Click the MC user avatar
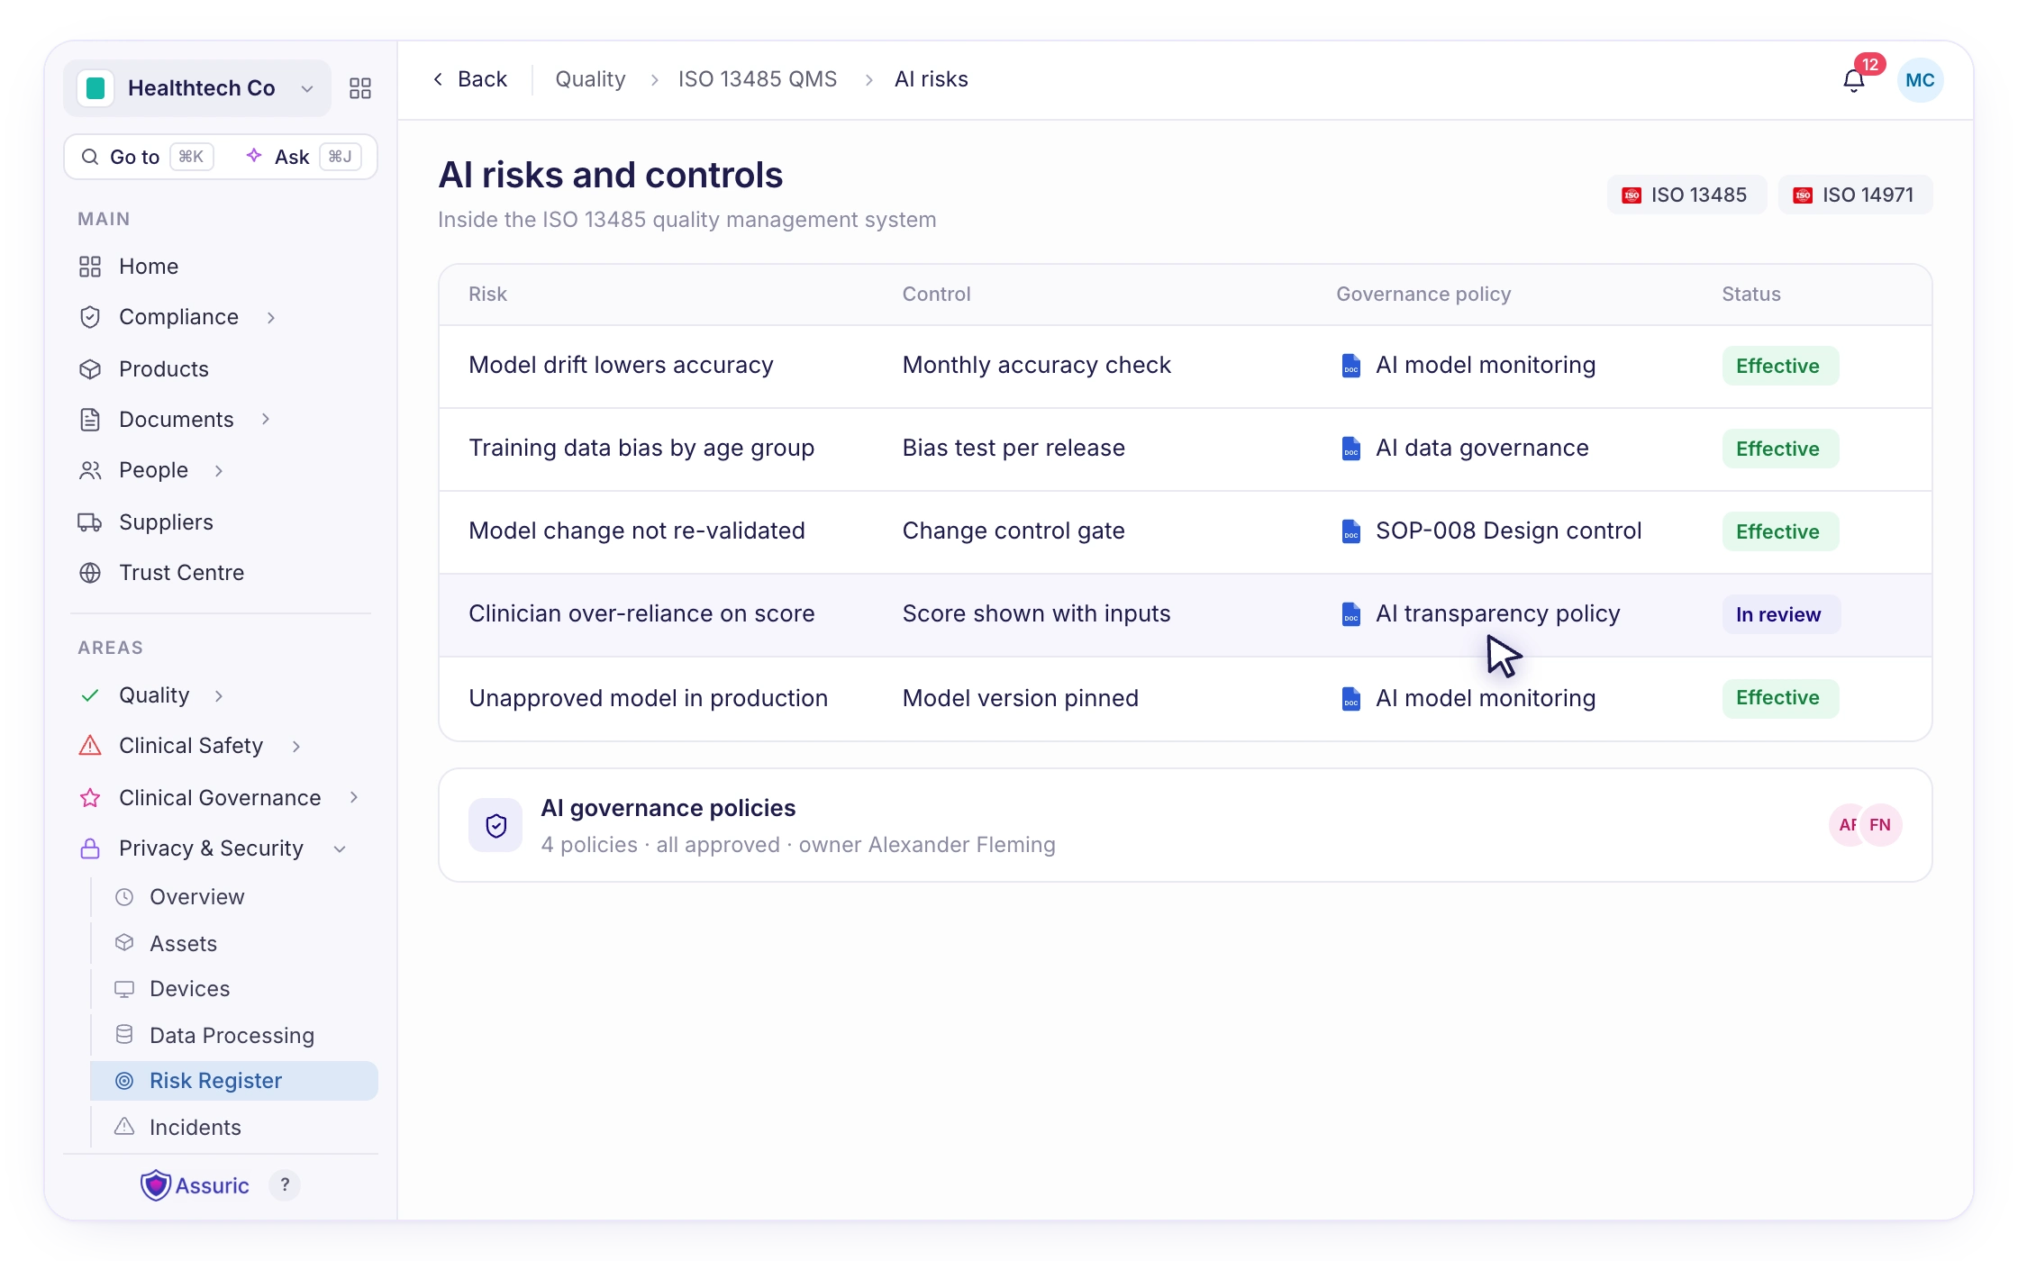 pyautogui.click(x=1920, y=80)
